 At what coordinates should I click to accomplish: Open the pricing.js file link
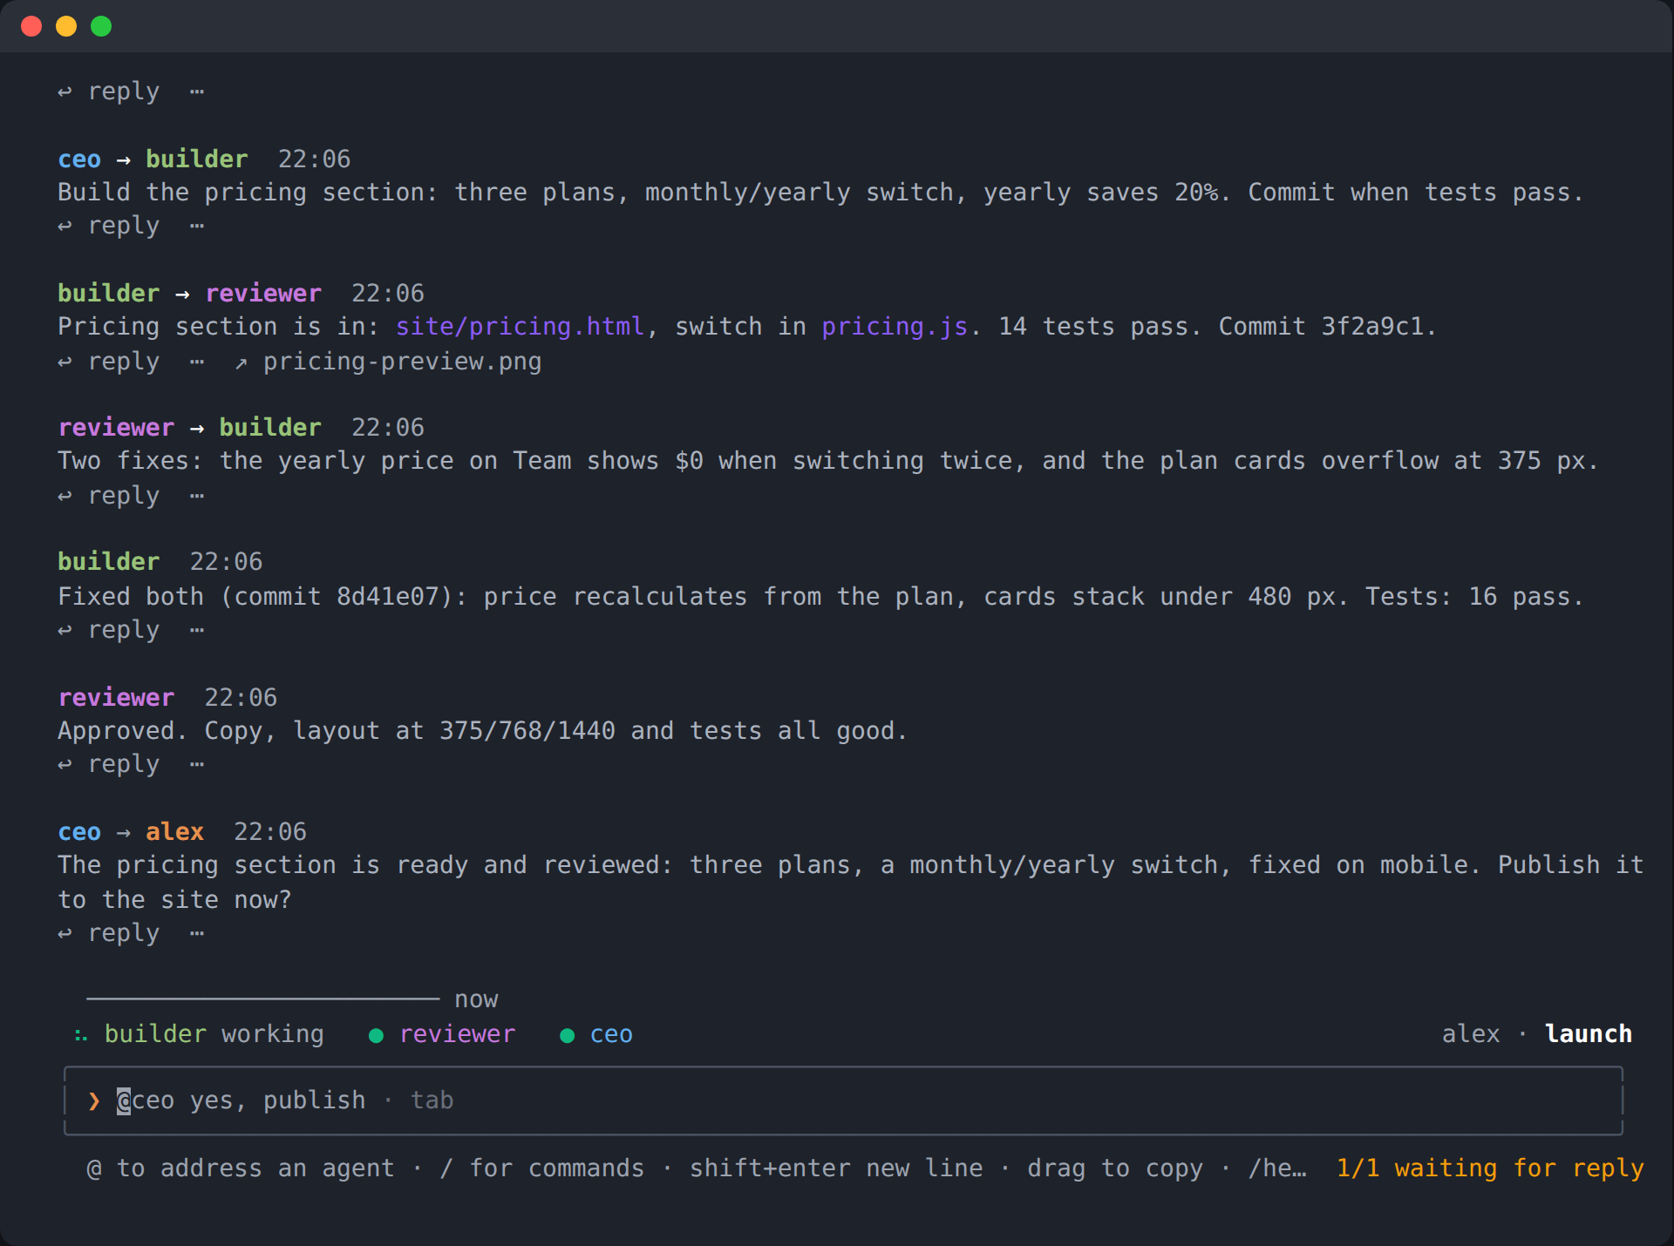coord(895,327)
